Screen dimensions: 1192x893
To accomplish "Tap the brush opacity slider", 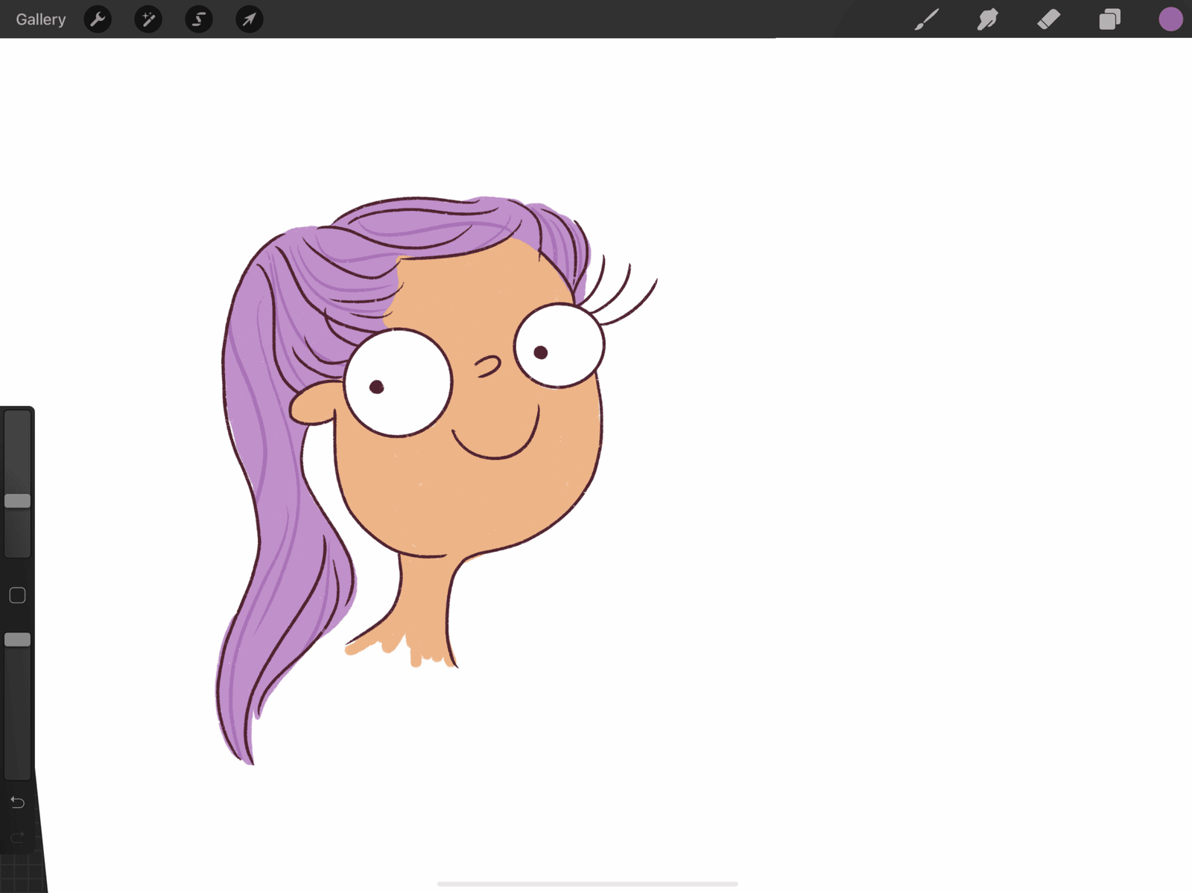I will click(16, 639).
